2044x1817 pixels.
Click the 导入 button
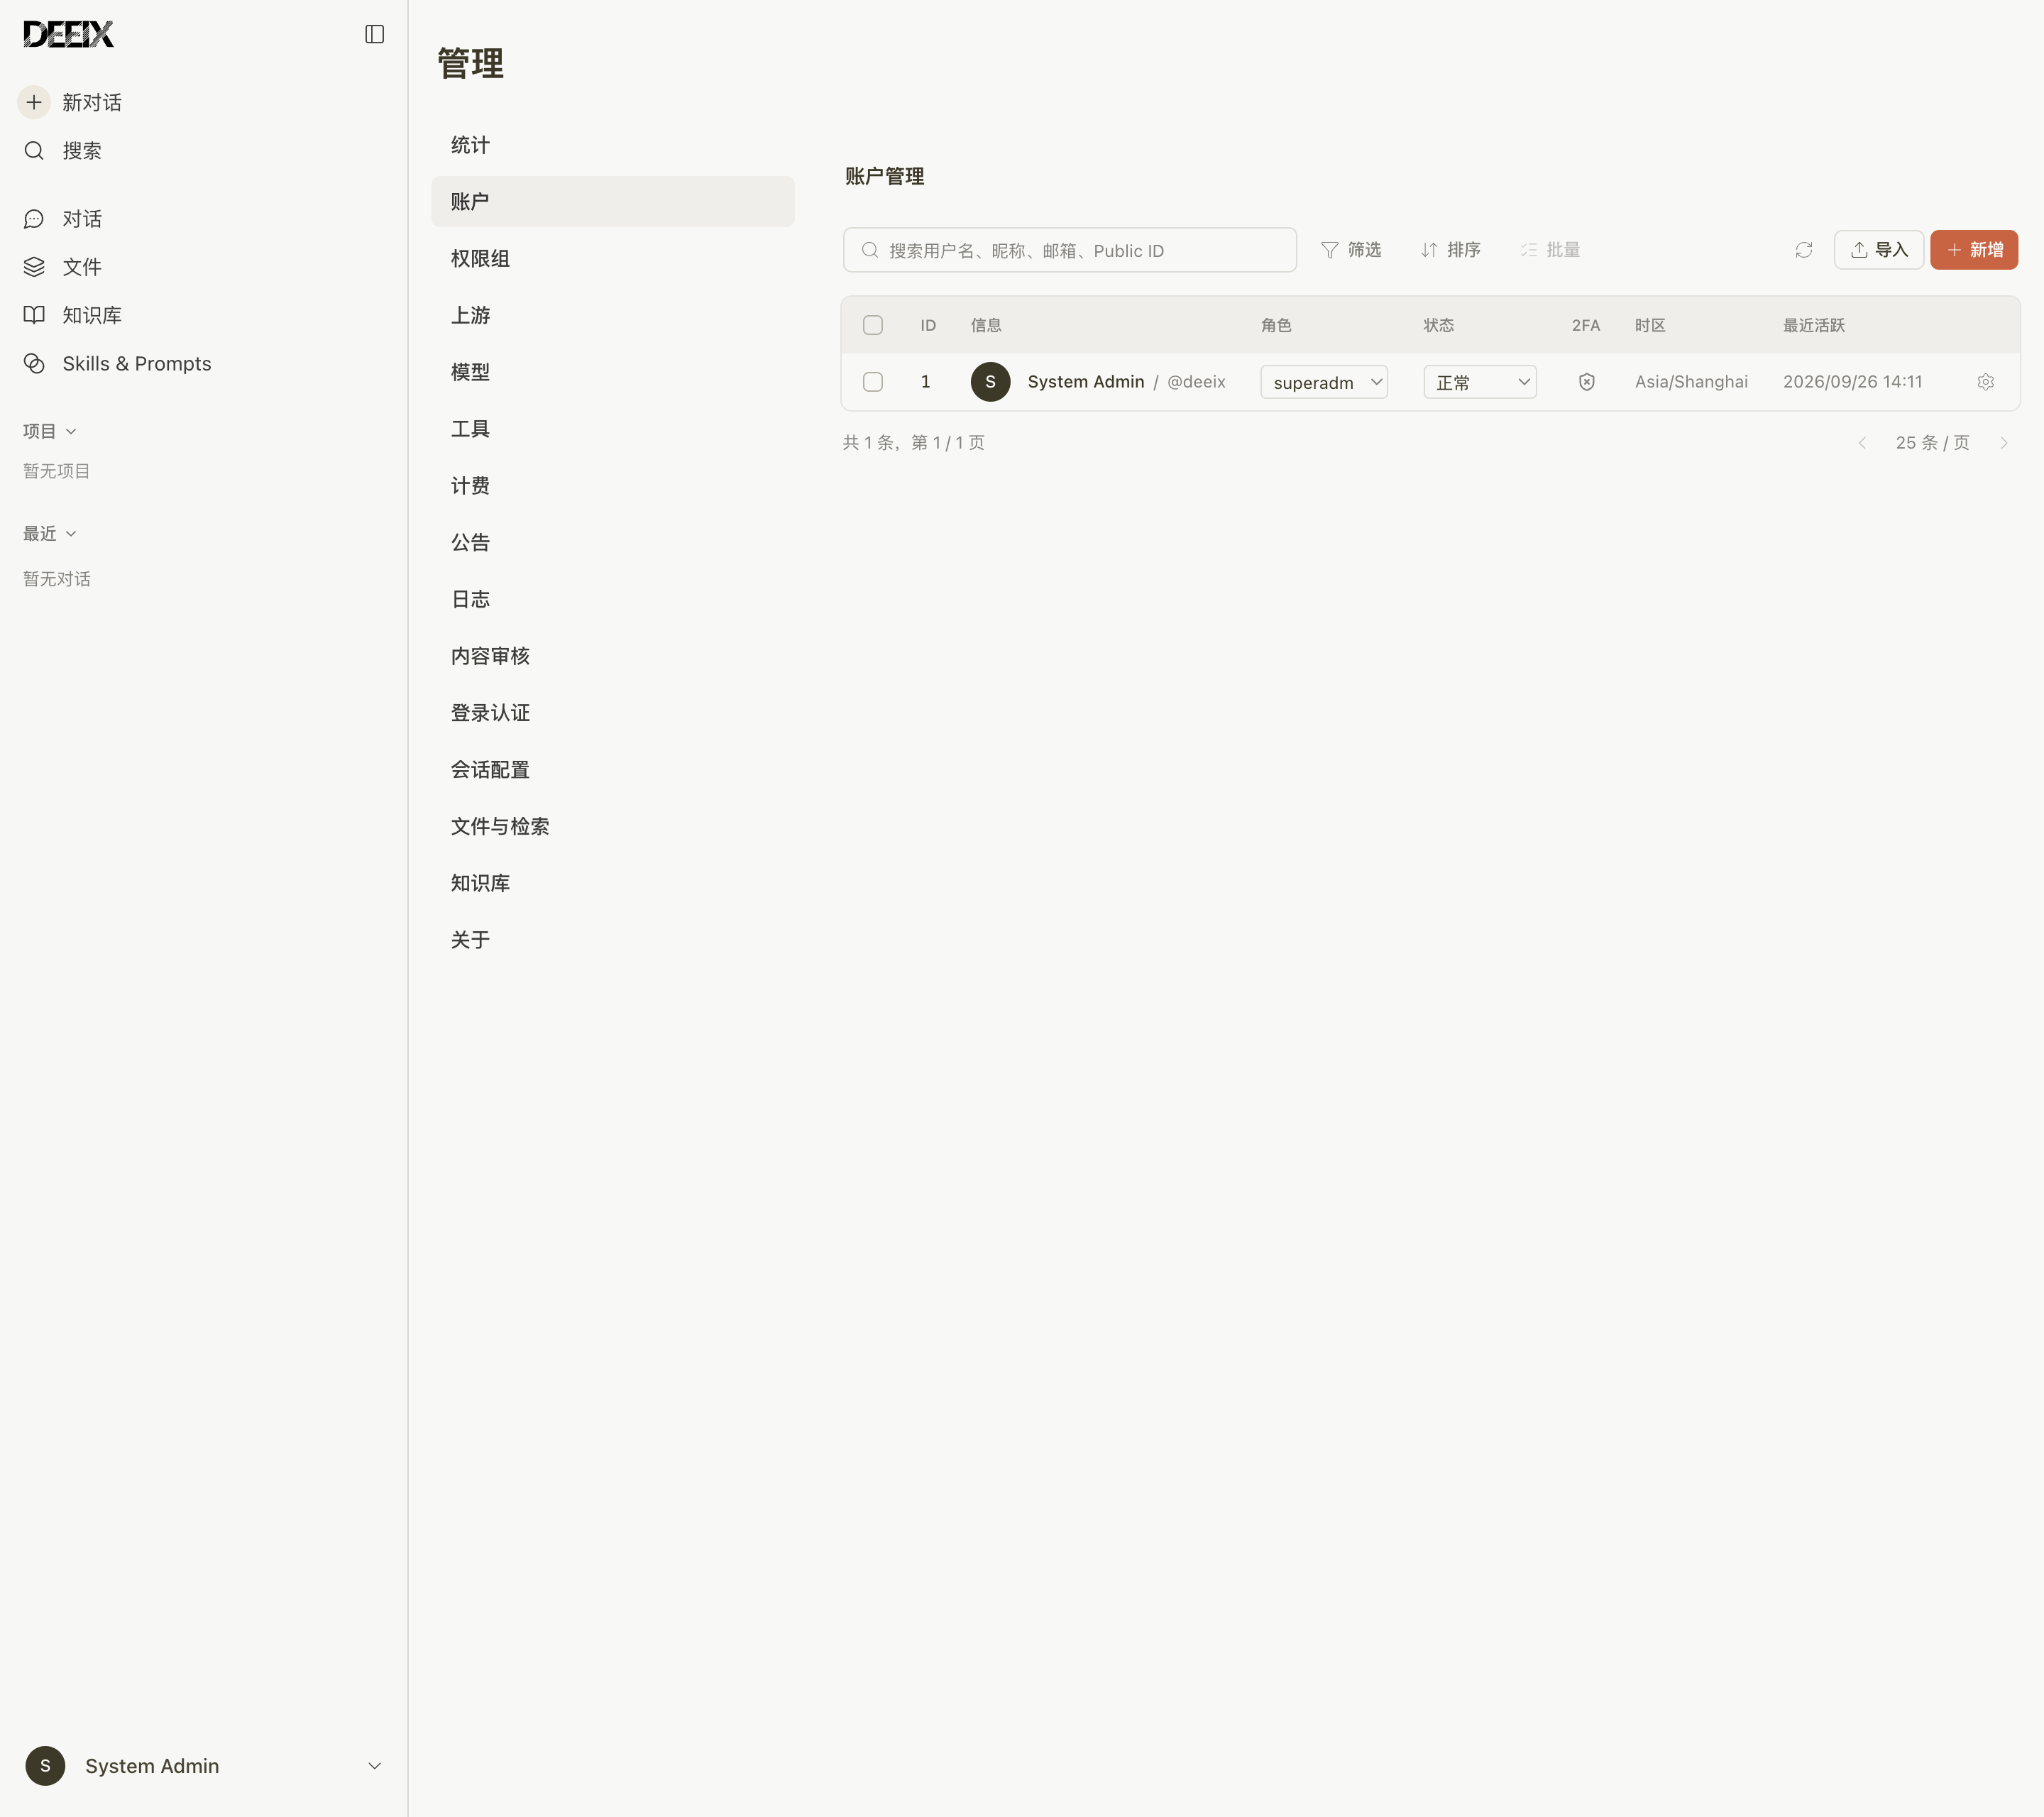pos(1879,250)
